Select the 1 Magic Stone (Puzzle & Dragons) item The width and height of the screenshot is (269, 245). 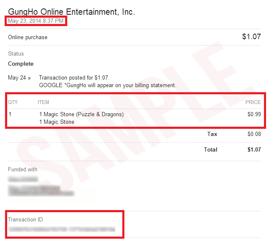[81, 114]
